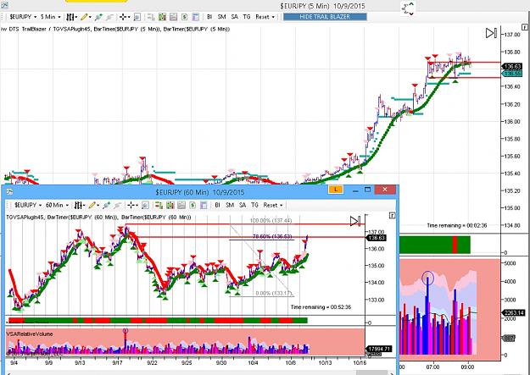This screenshot has width=530, height=375.
Task: Open data series icon in 5 Min toolbar
Action: (162, 17)
